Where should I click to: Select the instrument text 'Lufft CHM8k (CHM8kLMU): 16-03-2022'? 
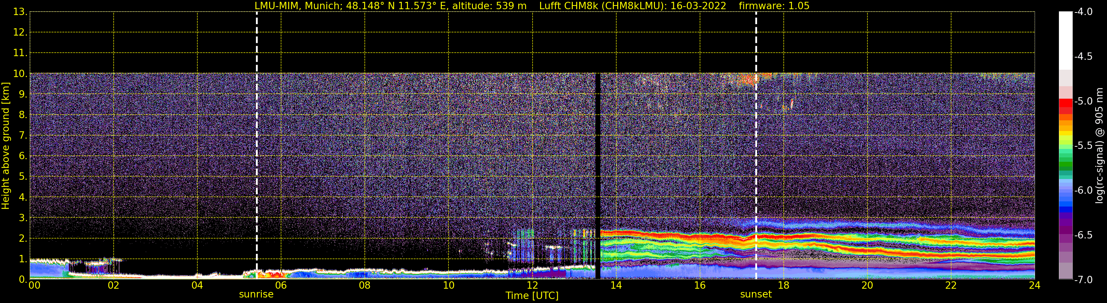pyautogui.click(x=633, y=6)
